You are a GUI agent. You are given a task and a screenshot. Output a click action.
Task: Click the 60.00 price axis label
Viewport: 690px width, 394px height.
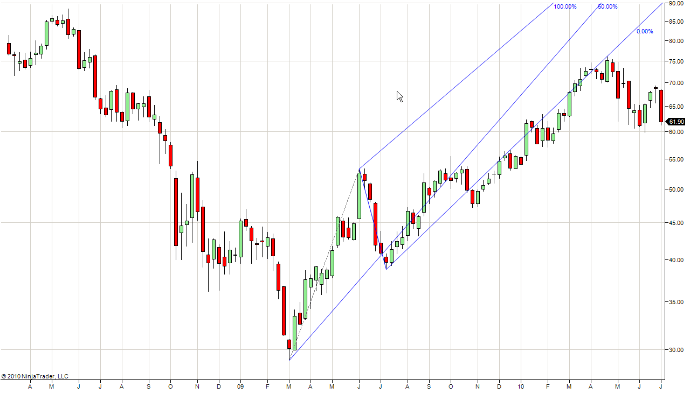[676, 132]
